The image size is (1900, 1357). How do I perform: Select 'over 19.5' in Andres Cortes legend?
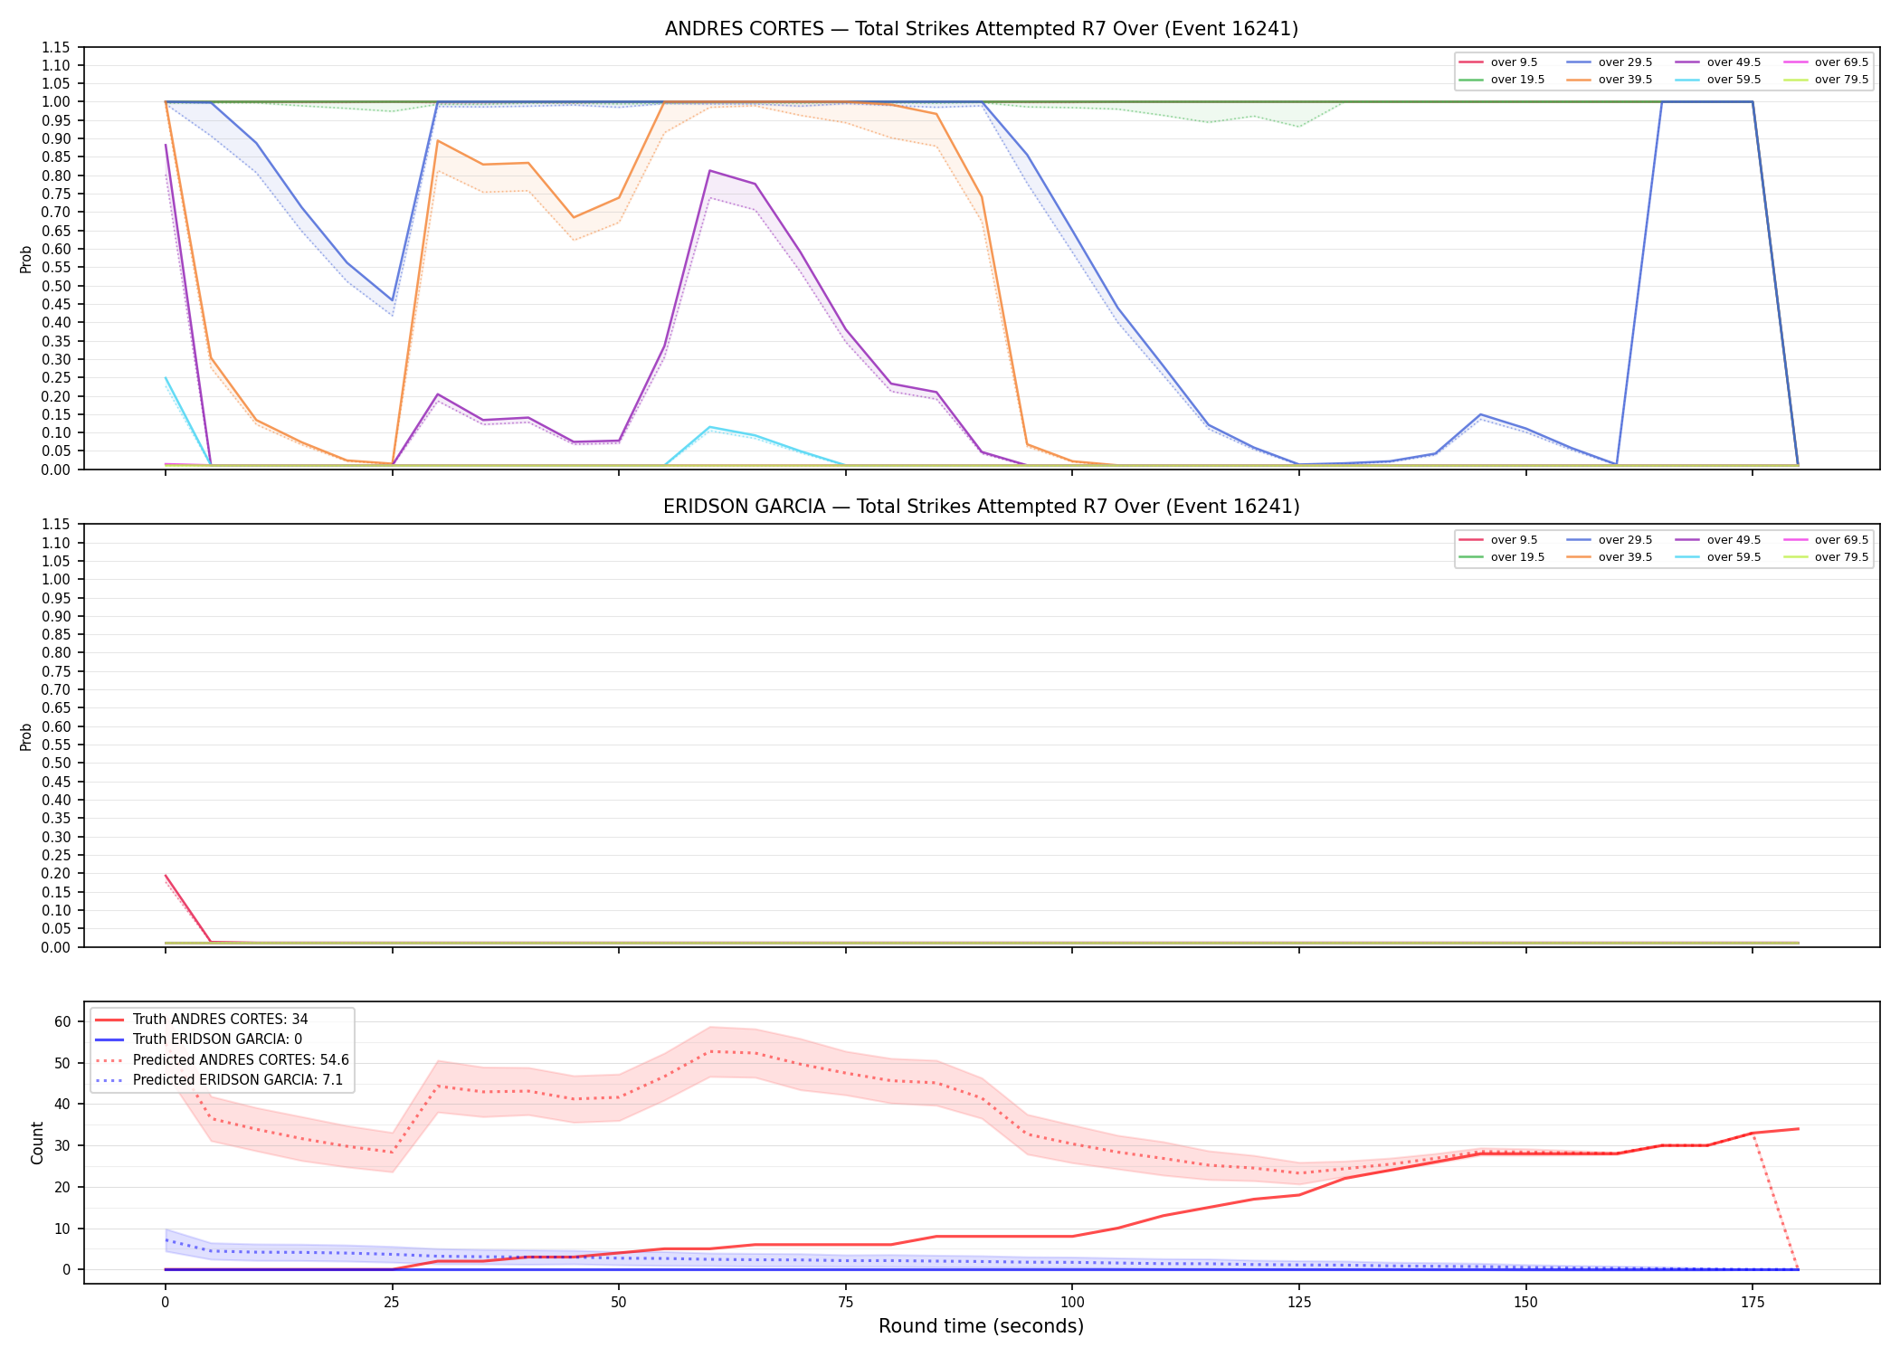pos(1517,80)
